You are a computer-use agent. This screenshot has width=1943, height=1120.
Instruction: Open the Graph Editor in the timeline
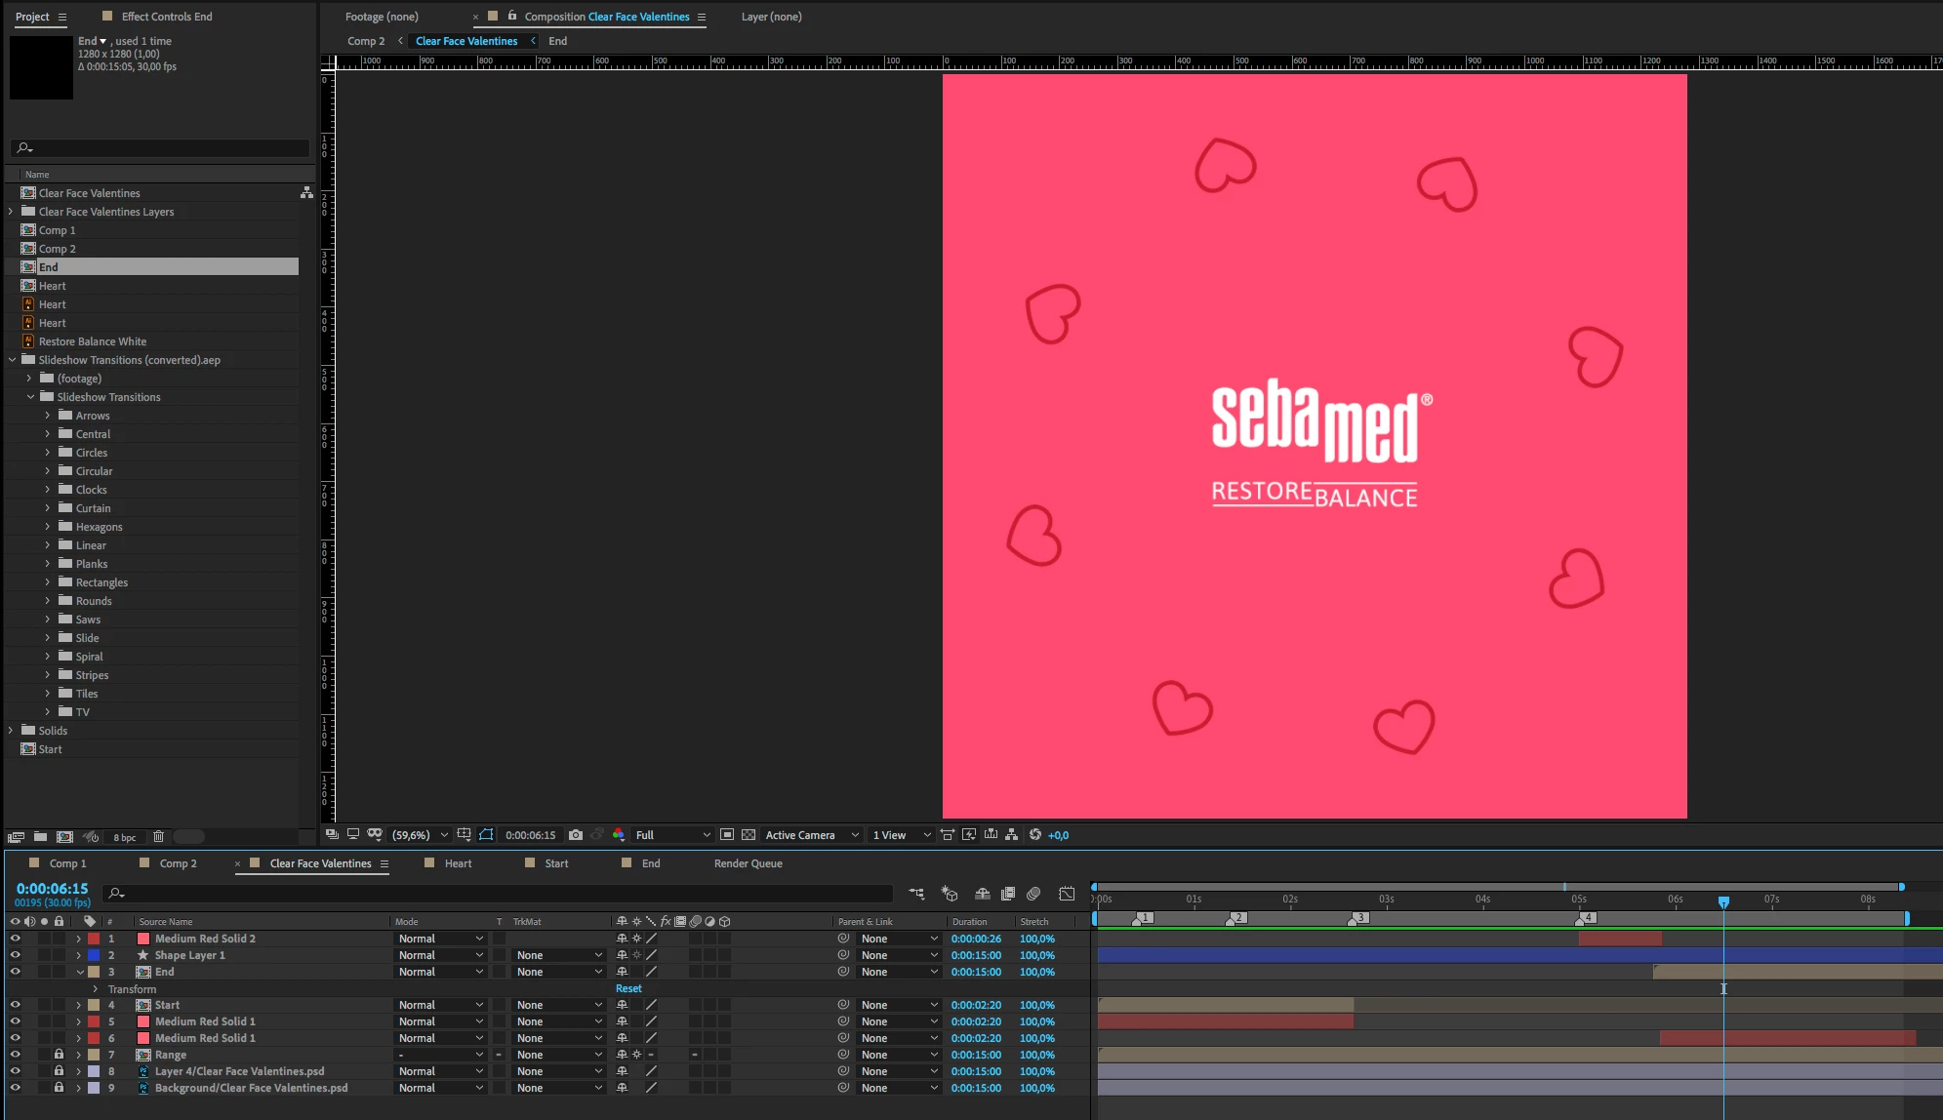pyautogui.click(x=1067, y=894)
